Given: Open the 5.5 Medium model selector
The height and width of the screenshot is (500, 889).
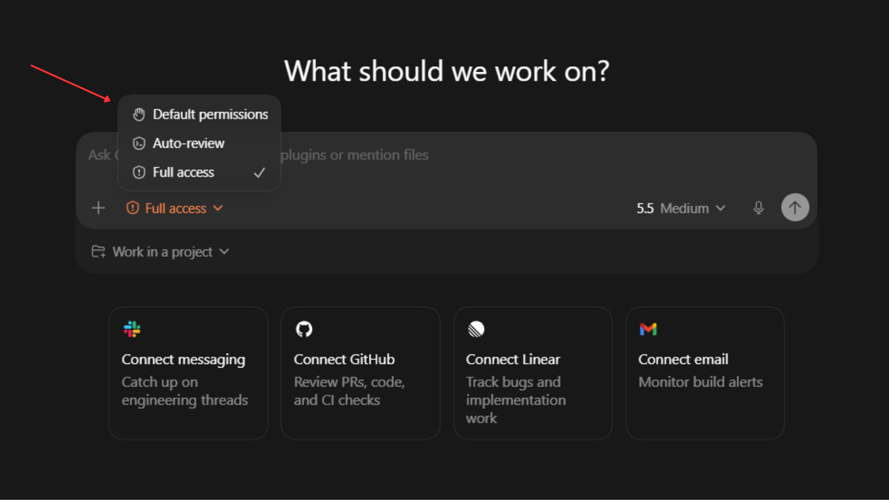Looking at the screenshot, I should (681, 208).
